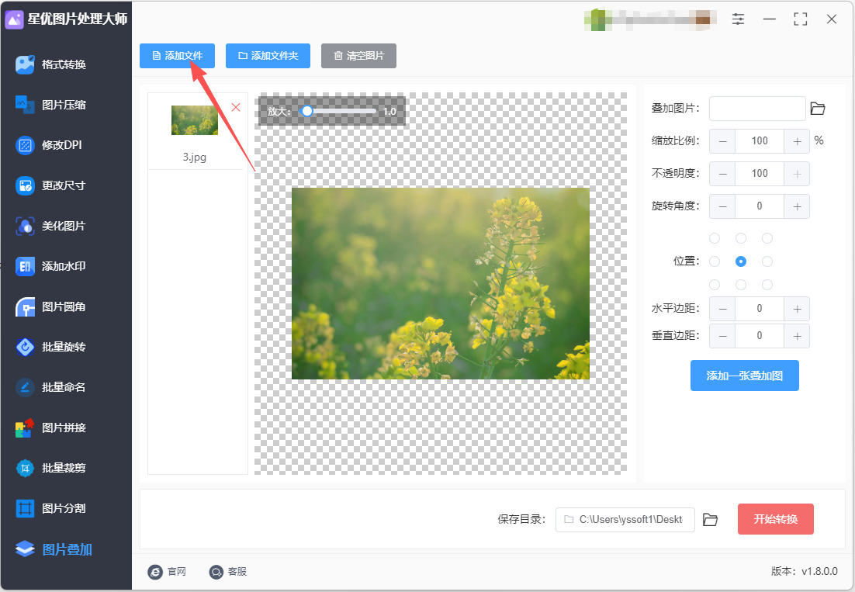
Task: Increase 旋转角度 with the plus button
Action: (797, 206)
